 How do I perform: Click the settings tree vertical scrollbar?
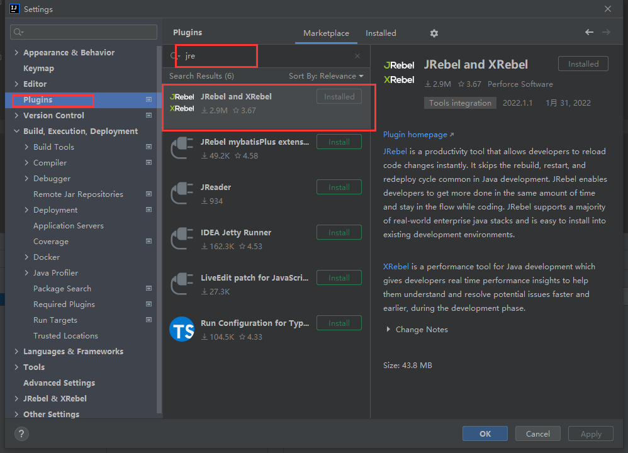coord(159,230)
